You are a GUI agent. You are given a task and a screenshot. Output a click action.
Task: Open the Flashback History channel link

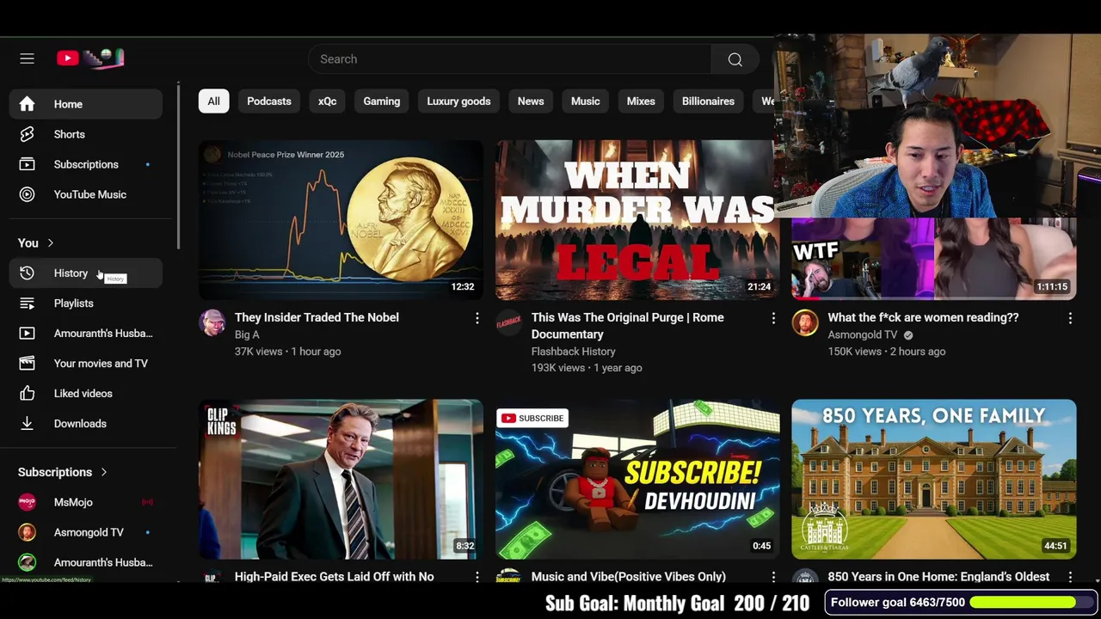click(573, 351)
